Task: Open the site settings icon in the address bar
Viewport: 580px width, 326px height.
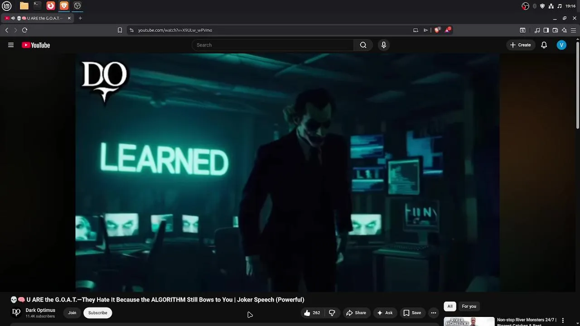Action: tap(131, 30)
